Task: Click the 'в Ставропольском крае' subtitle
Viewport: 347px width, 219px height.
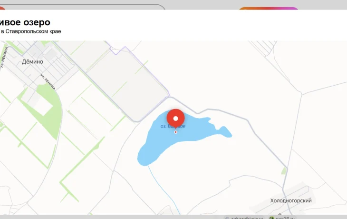Action: pyautogui.click(x=31, y=31)
